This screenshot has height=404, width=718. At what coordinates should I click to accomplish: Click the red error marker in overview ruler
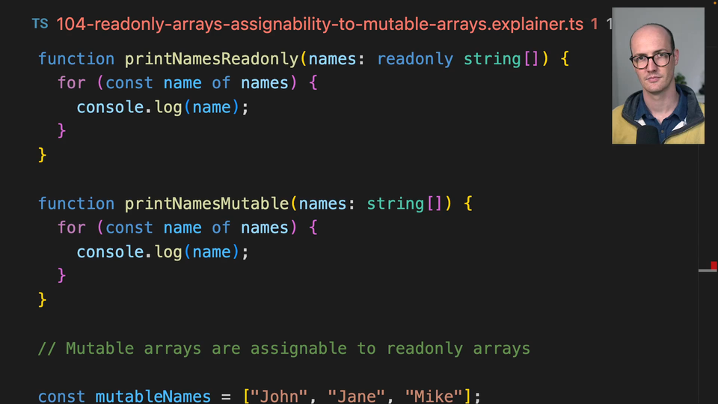pyautogui.click(x=714, y=266)
